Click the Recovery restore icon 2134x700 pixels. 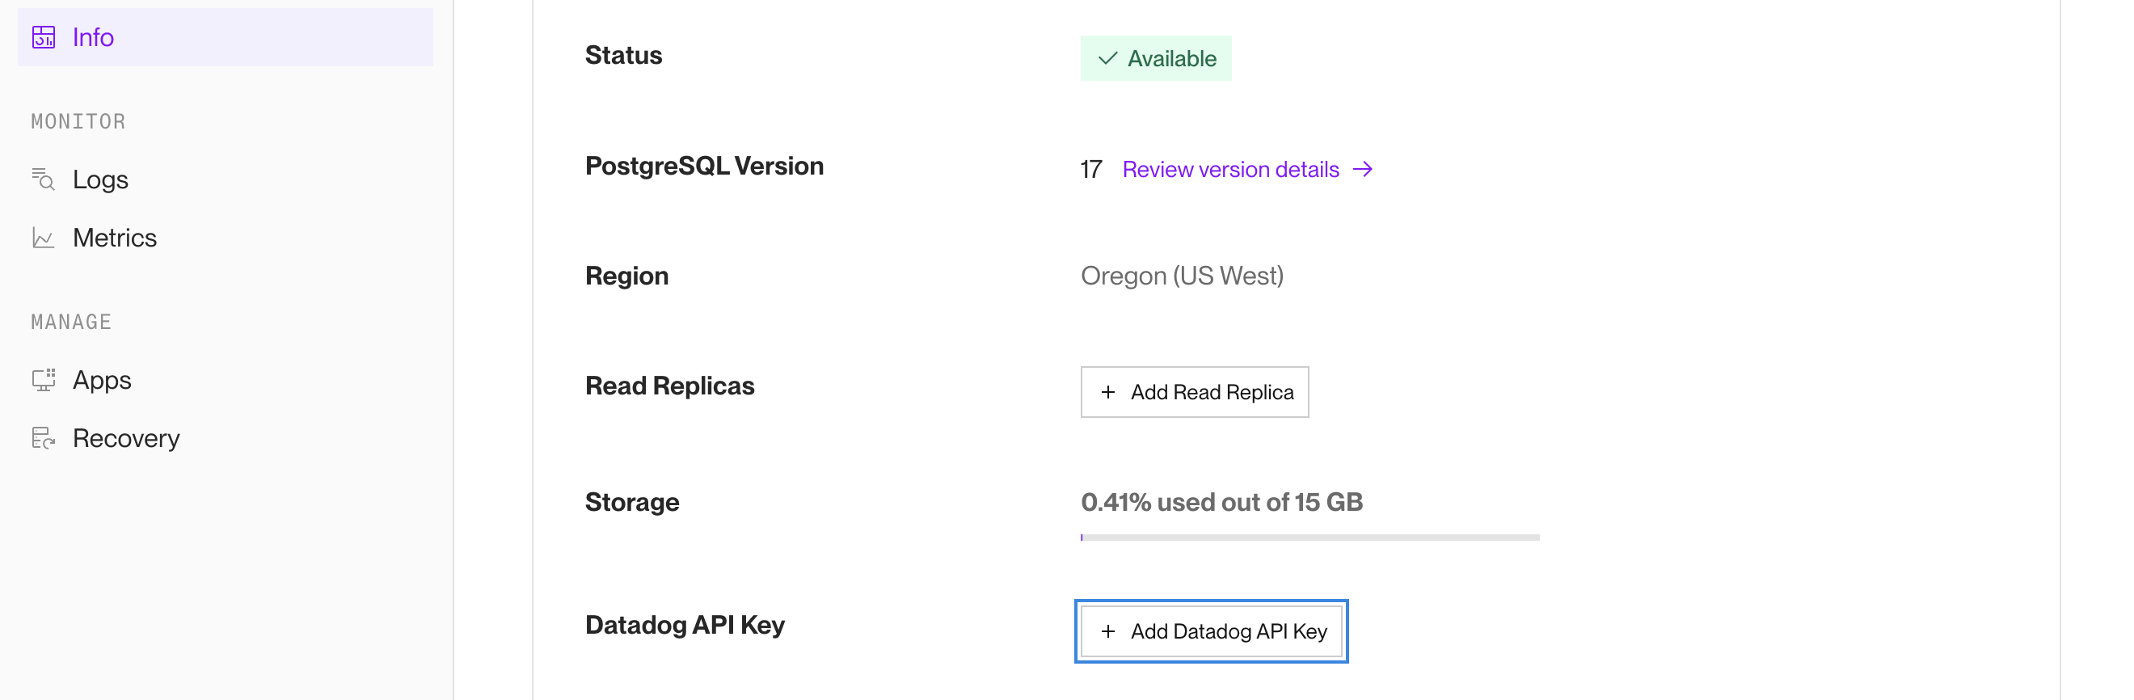(44, 438)
